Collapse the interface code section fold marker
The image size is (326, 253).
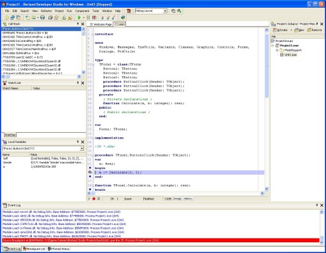pos(93,34)
